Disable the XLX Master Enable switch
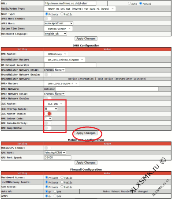The width and height of the screenshot is (172, 199). (48, 114)
